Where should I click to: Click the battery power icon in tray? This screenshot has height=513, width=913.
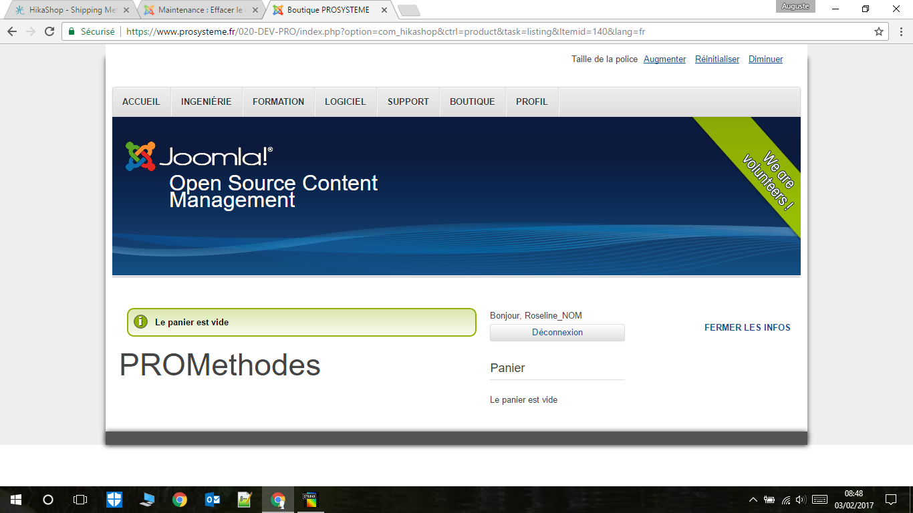point(769,499)
